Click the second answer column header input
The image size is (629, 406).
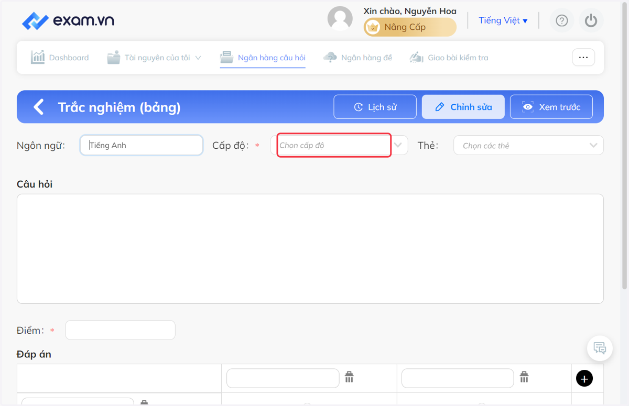coord(458,378)
